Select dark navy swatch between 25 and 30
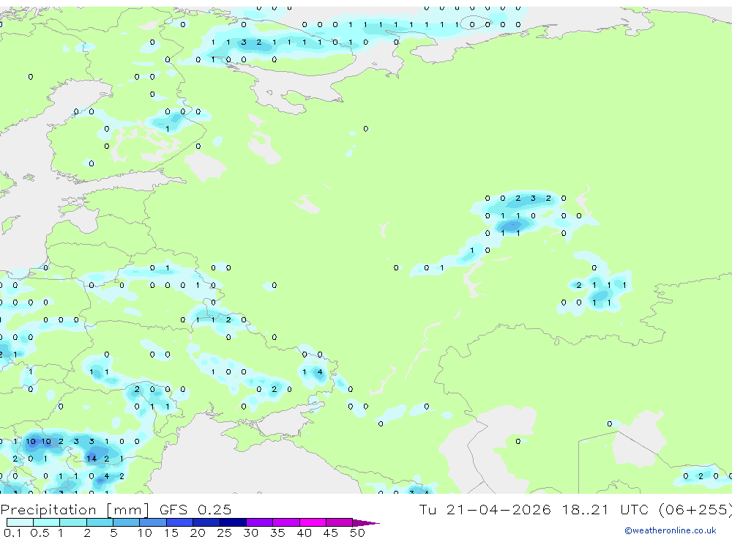Screen dimensions: 732x537 tap(233, 522)
